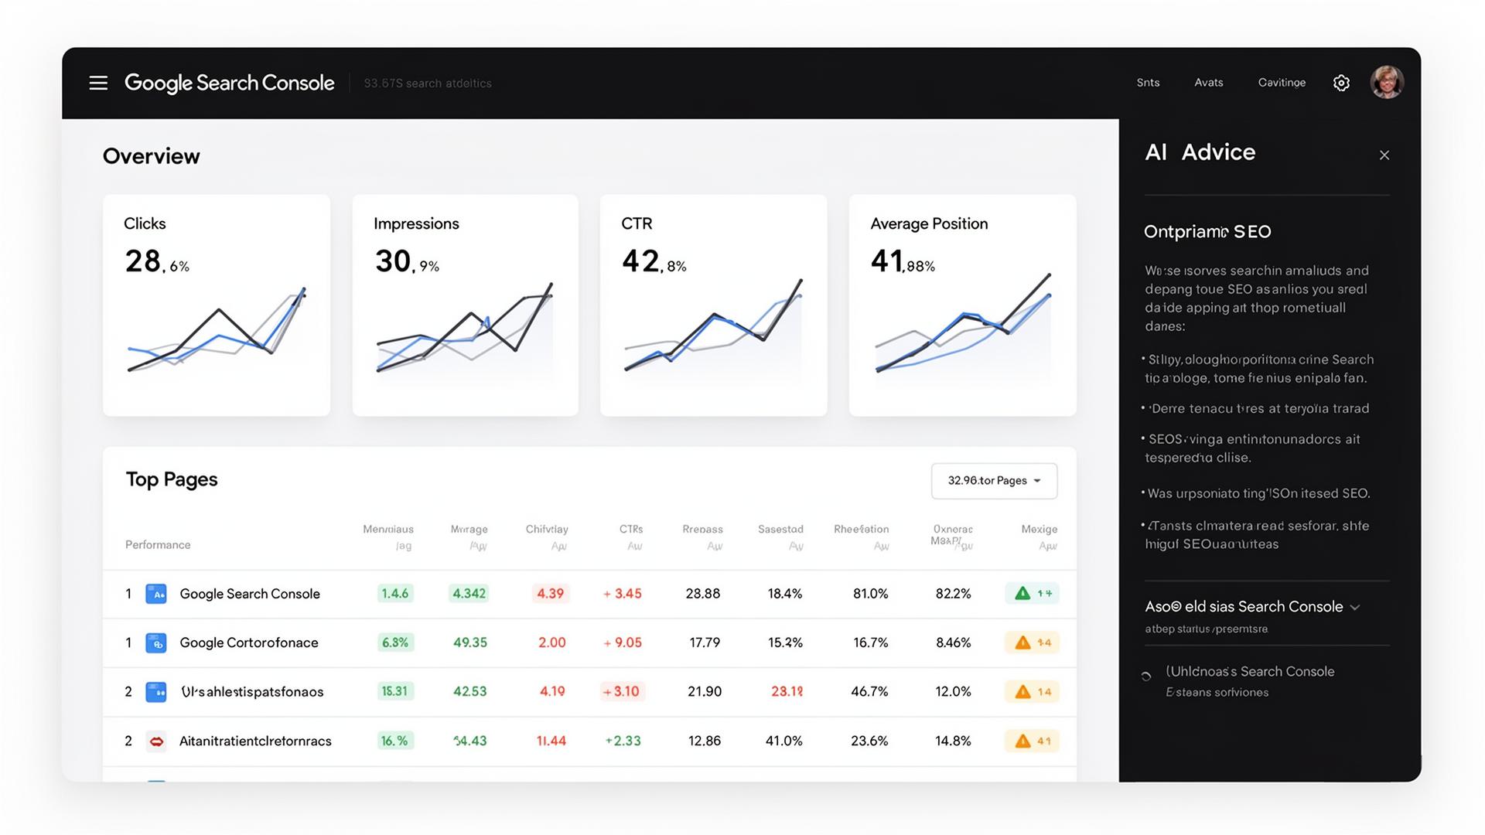Click the red Aitanitratientclretornracs row icon
The height and width of the screenshot is (835, 1485).
click(156, 741)
